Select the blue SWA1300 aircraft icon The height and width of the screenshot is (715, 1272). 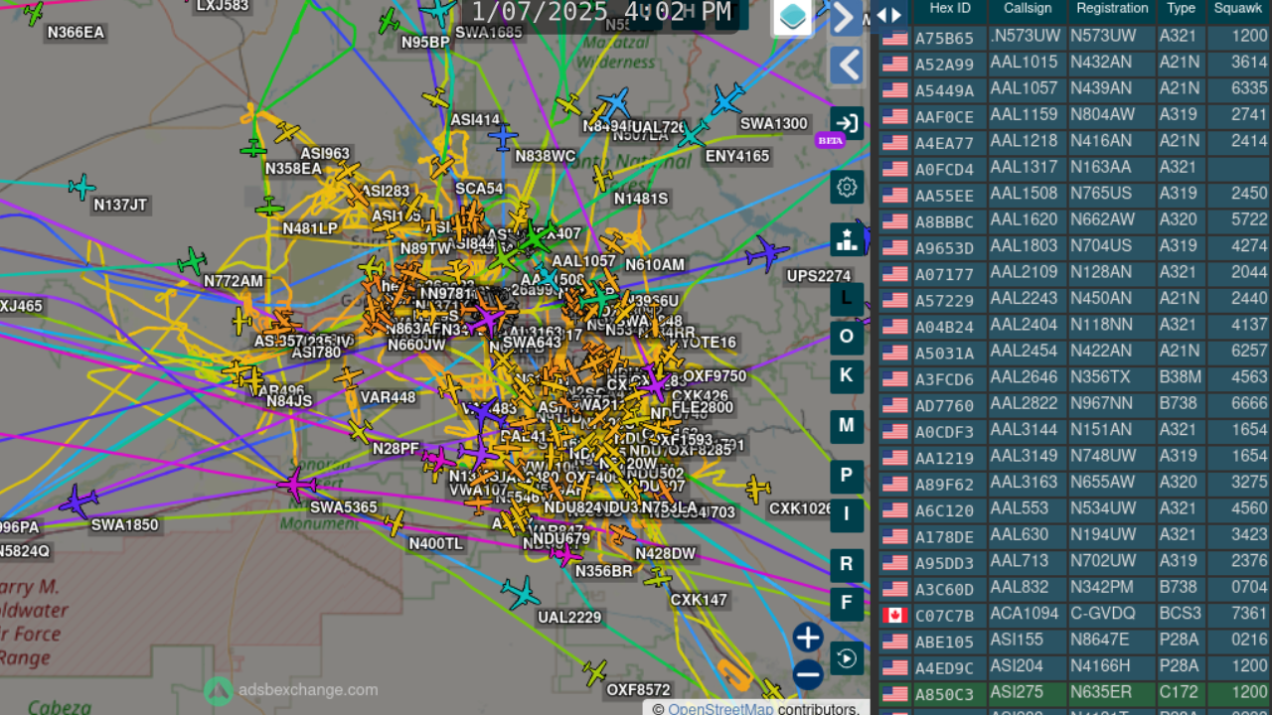click(x=727, y=99)
